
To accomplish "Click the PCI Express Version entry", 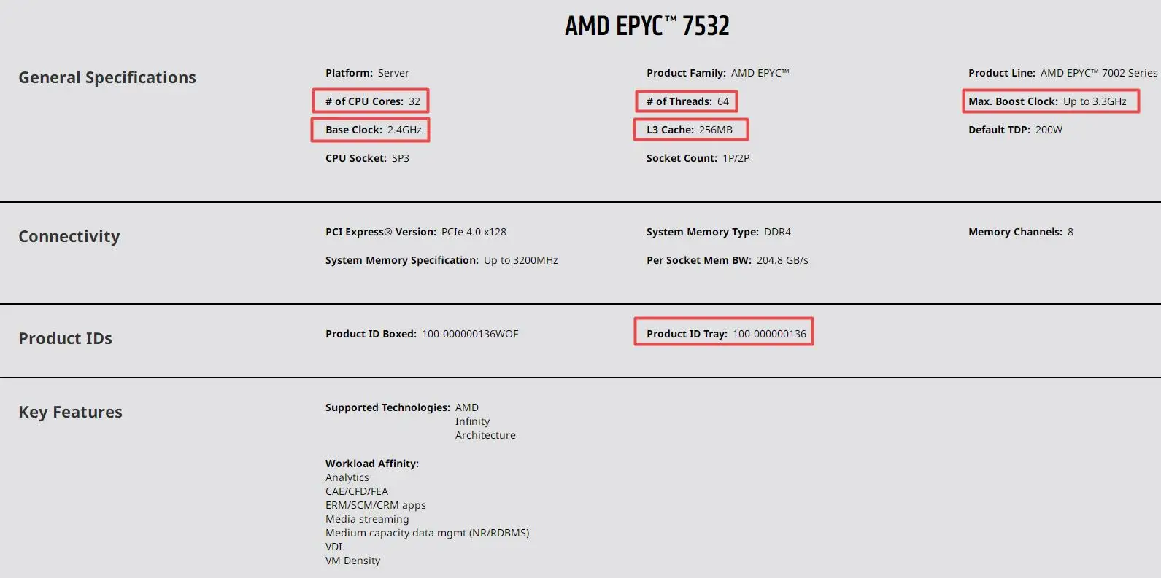I will (415, 232).
